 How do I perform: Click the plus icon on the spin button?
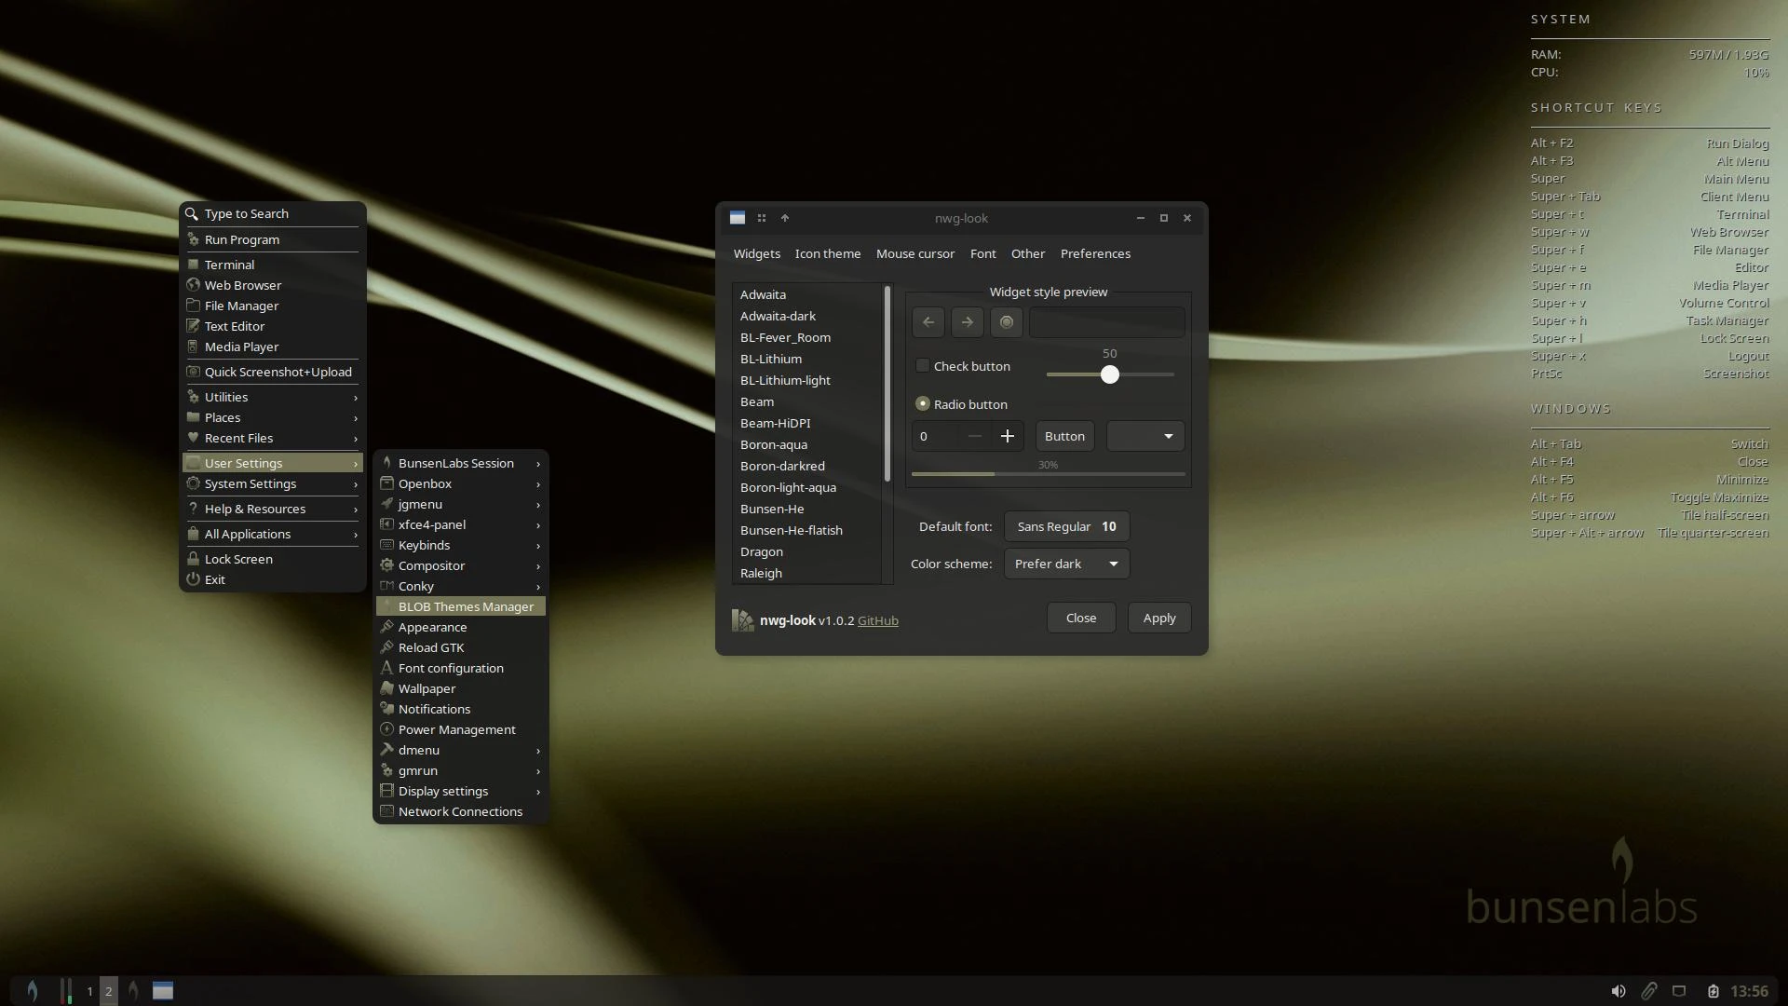coord(1007,436)
